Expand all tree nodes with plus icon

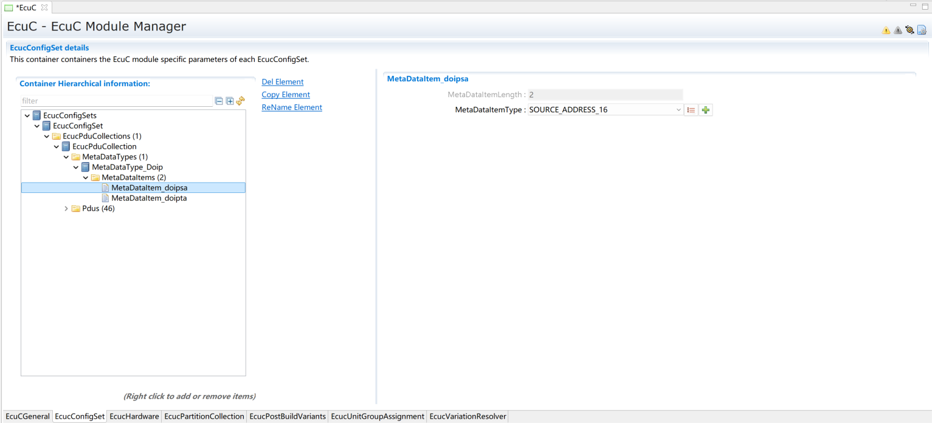point(230,101)
